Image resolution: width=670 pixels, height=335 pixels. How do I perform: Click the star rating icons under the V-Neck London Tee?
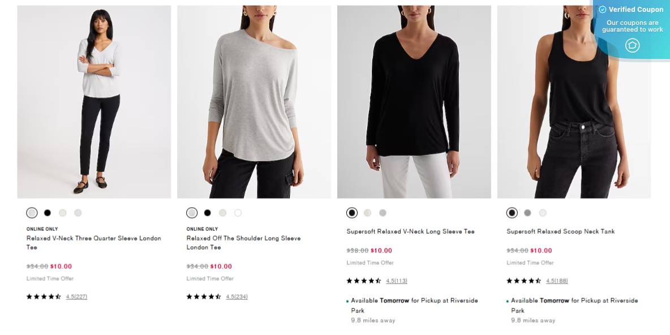(43, 295)
